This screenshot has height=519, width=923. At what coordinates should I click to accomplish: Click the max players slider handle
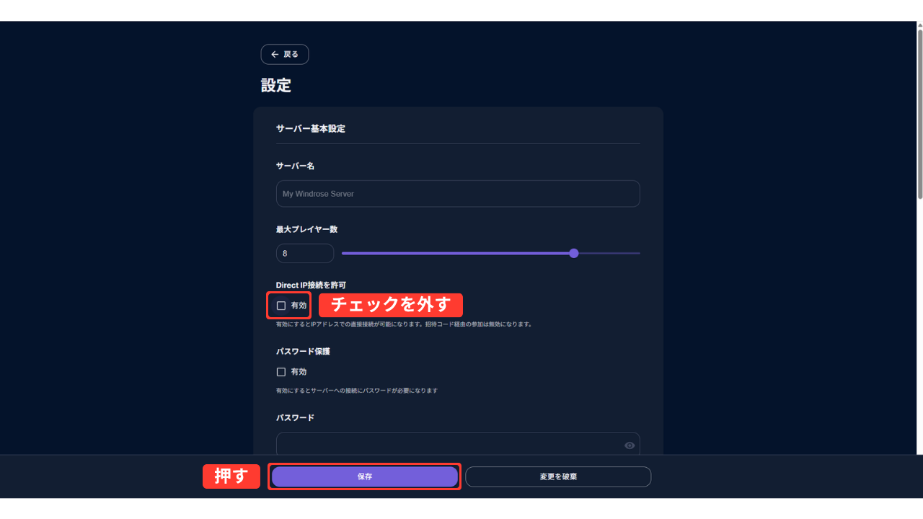(574, 253)
